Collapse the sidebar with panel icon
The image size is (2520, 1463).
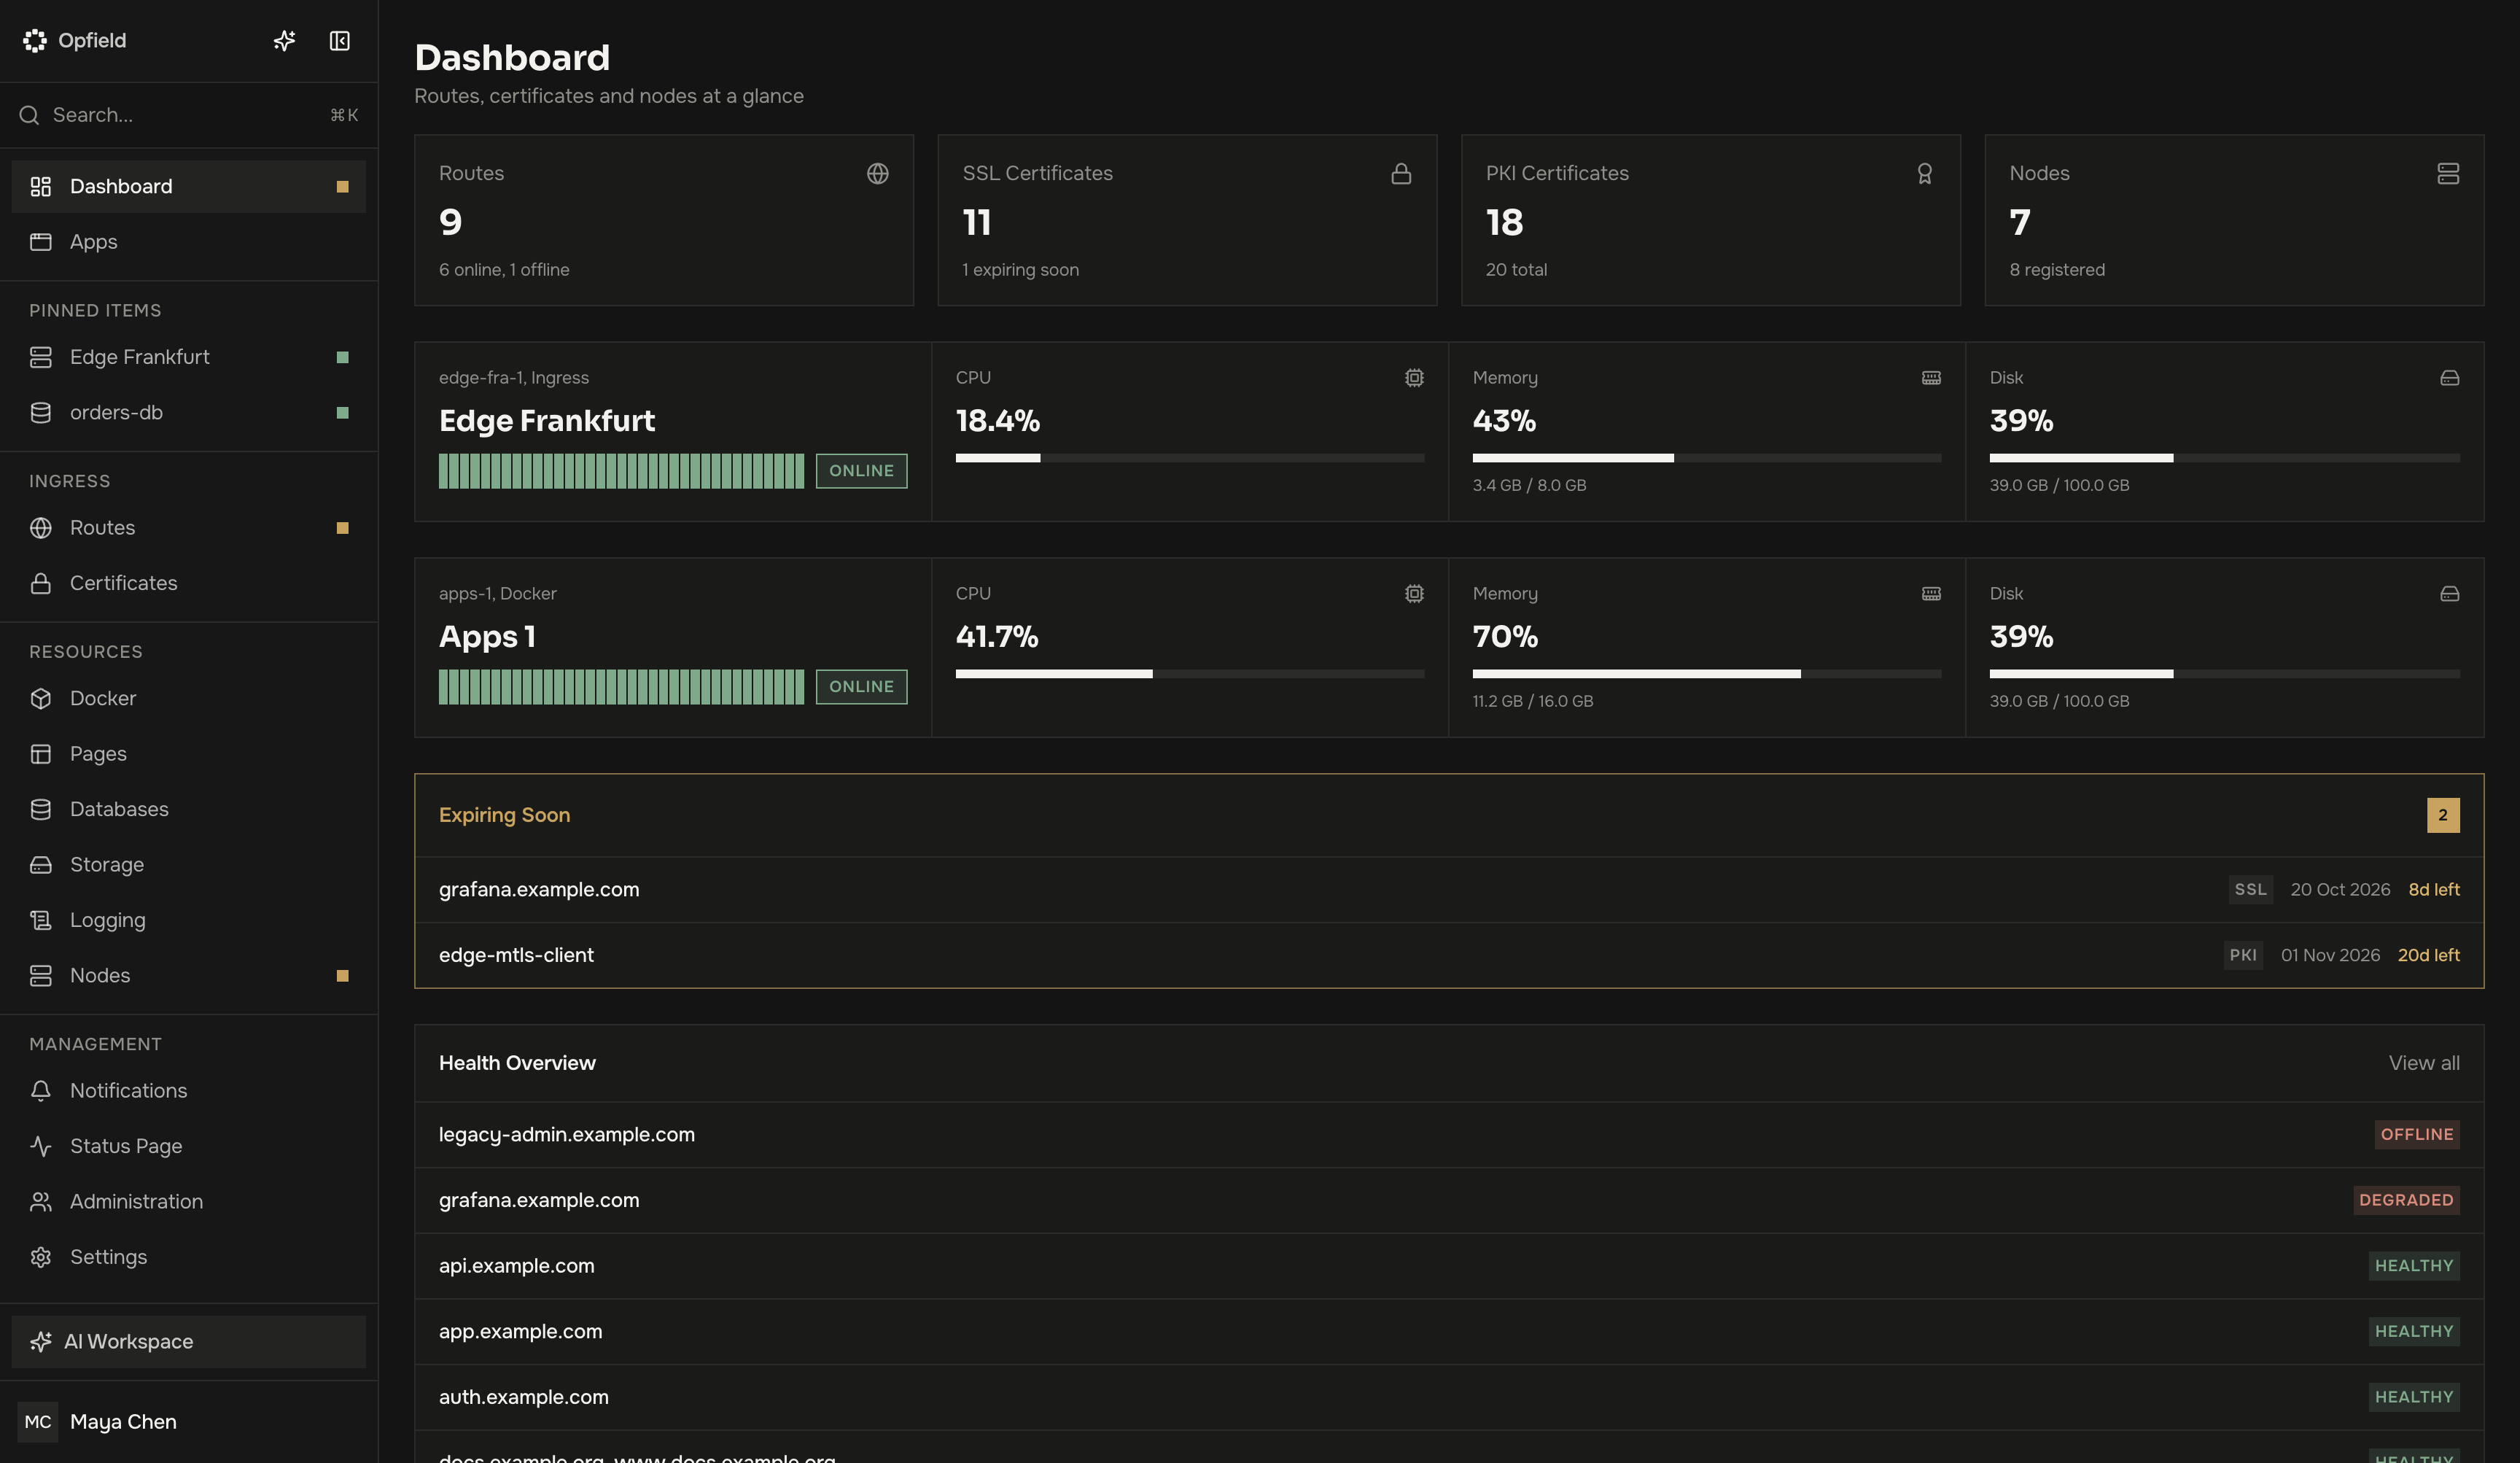click(340, 40)
